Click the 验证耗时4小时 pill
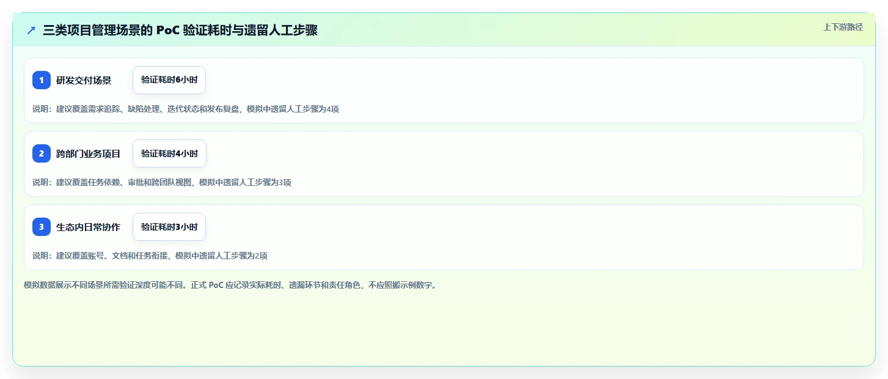The image size is (888, 379). (x=169, y=153)
